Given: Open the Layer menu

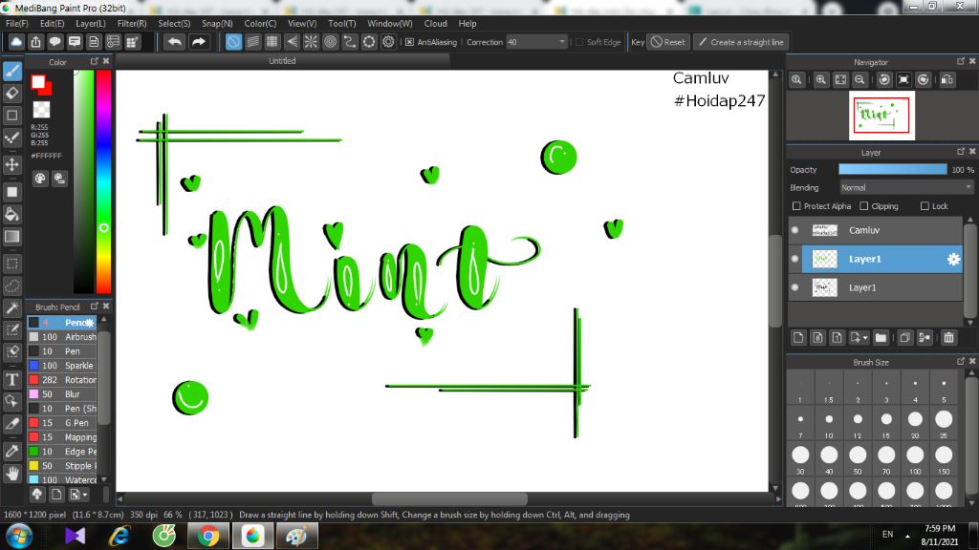Looking at the screenshot, I should [91, 24].
